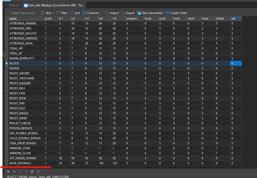
Task: Select the STEAL_SP cell
Action: pyautogui.click(x=26, y=53)
